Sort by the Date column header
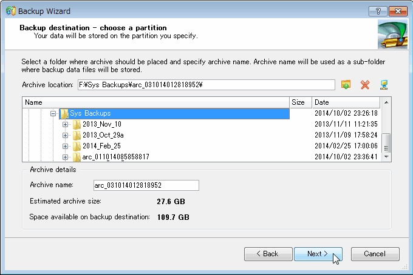The image size is (413, 275). (346, 102)
